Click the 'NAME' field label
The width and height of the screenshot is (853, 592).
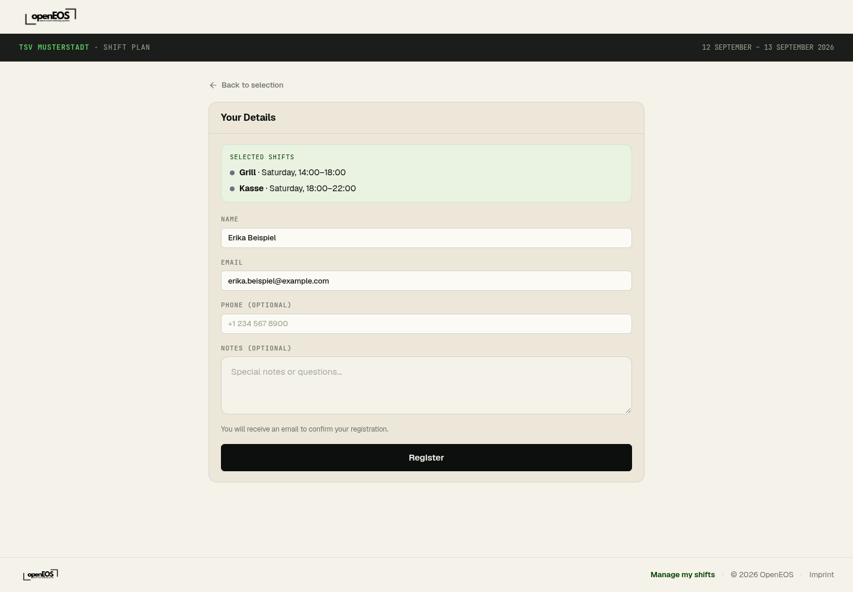coord(230,219)
